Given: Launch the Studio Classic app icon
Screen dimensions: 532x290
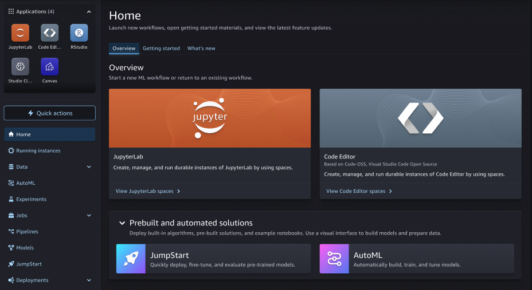Looking at the screenshot, I should [20, 67].
